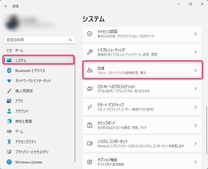Expand the リモート デスクトップ chevron
Image resolution: width=208 pixels, height=169 pixels.
click(x=195, y=107)
